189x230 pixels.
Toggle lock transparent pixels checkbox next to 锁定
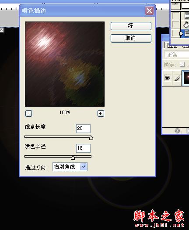(x=182, y=64)
